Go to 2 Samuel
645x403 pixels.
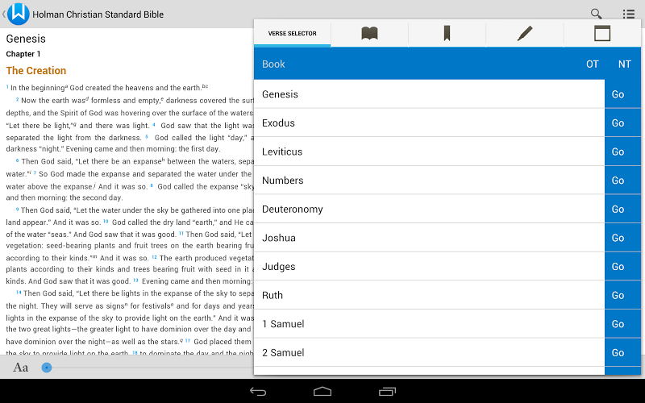point(622,353)
